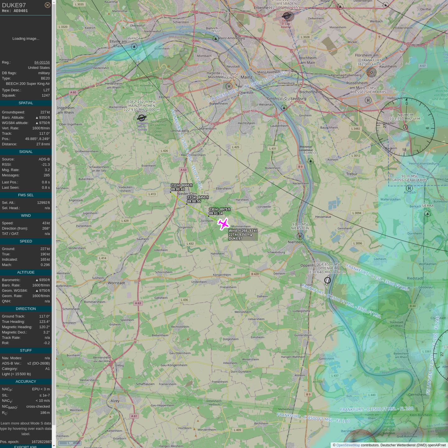This screenshot has height=448, width=448.
Task: Open the OpenStreetMap attribution link
Action: [x=348, y=445]
